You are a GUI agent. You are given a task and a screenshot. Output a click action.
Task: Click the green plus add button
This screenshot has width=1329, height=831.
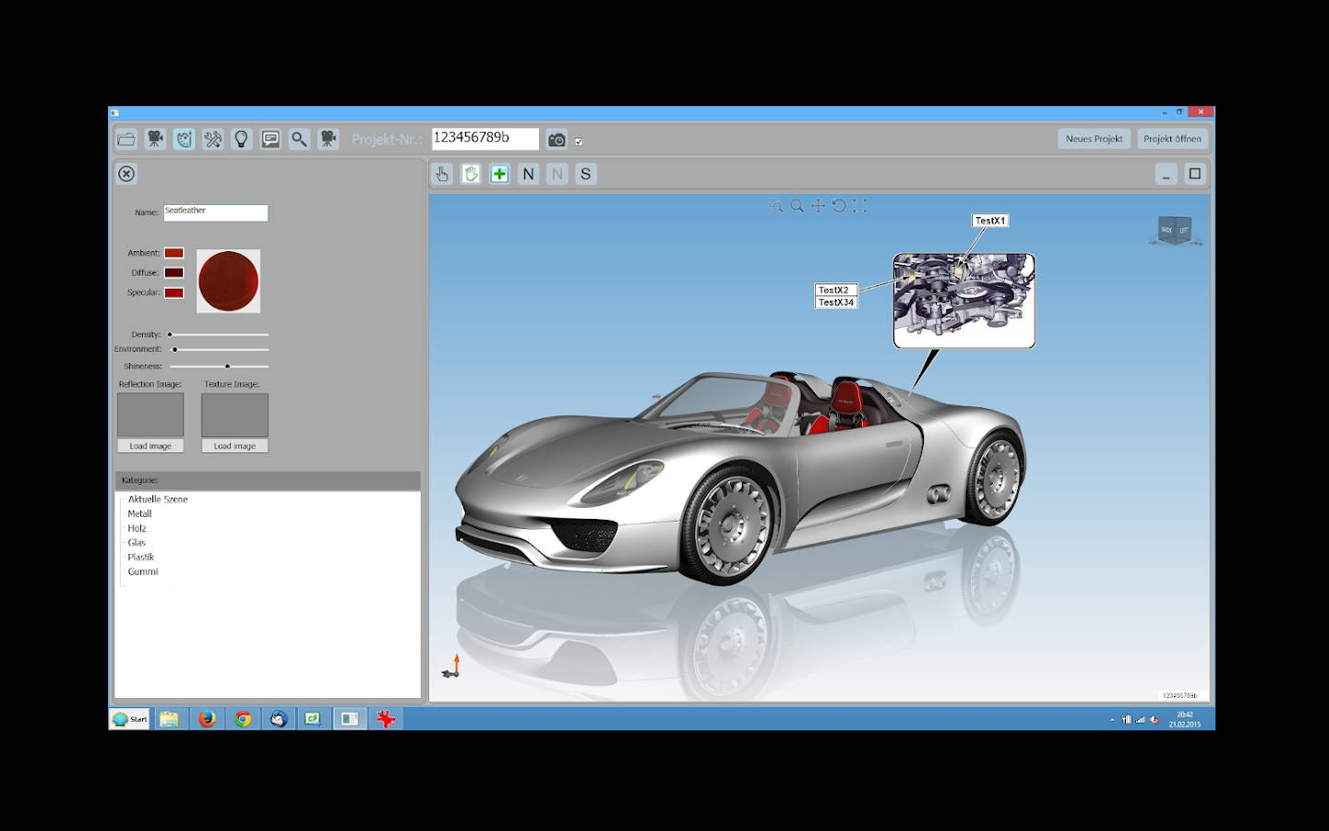tap(499, 174)
